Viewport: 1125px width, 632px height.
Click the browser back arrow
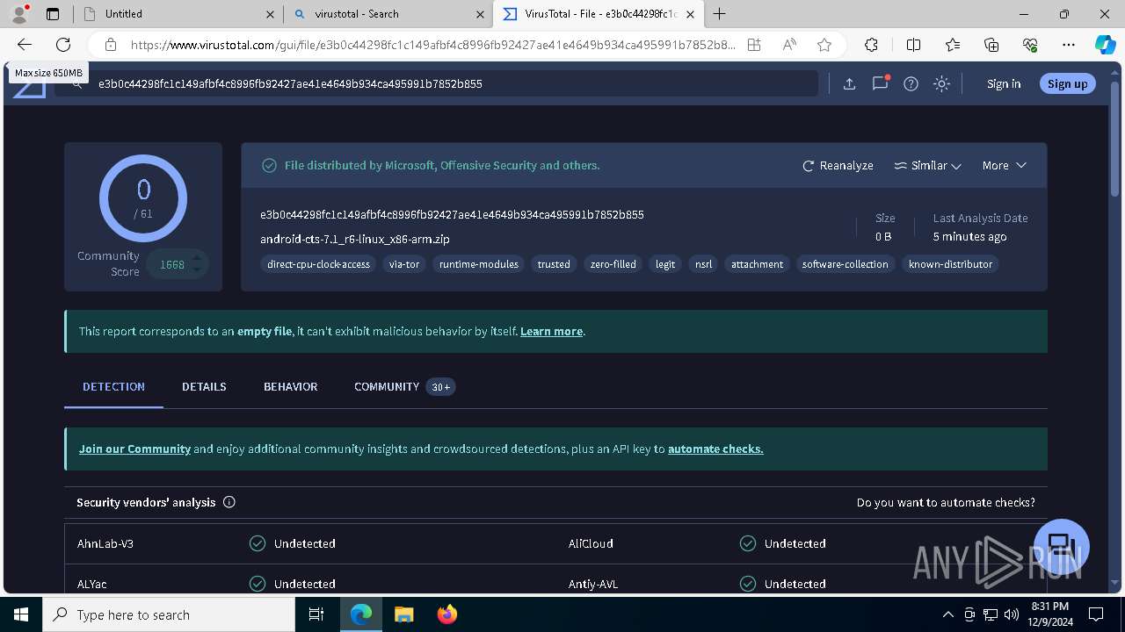[25, 45]
